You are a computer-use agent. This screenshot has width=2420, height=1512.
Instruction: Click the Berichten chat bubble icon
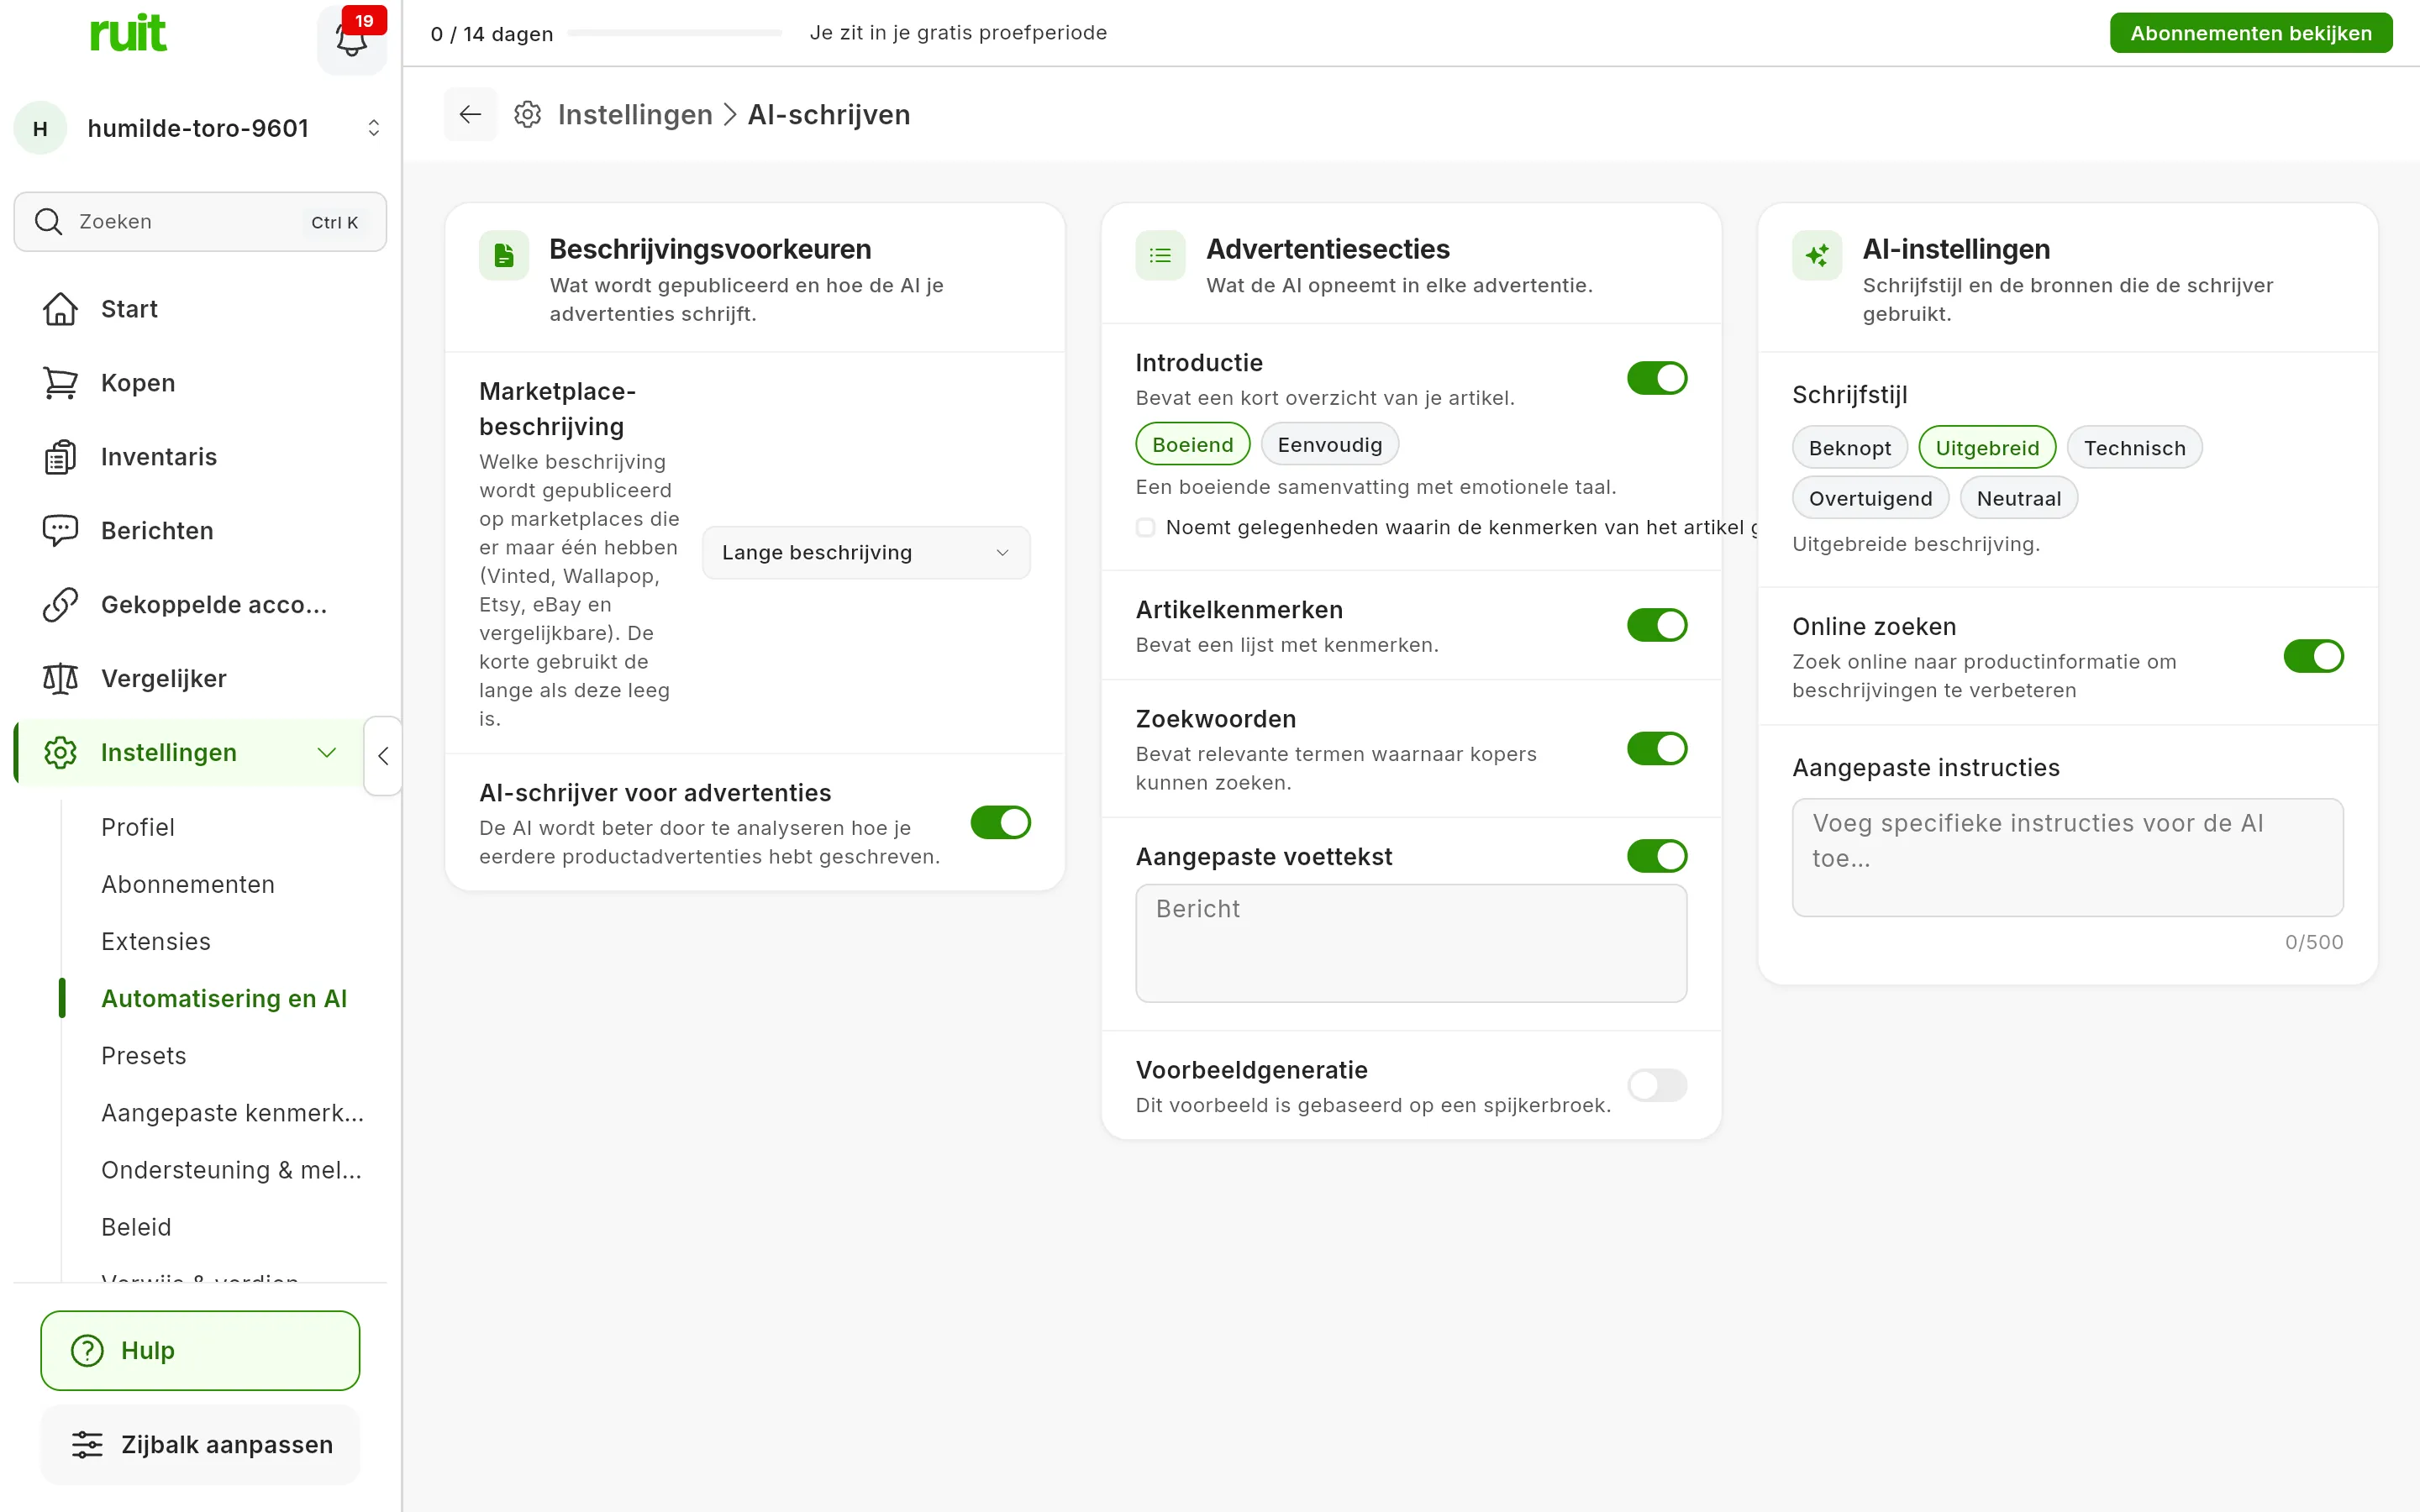tap(60, 531)
